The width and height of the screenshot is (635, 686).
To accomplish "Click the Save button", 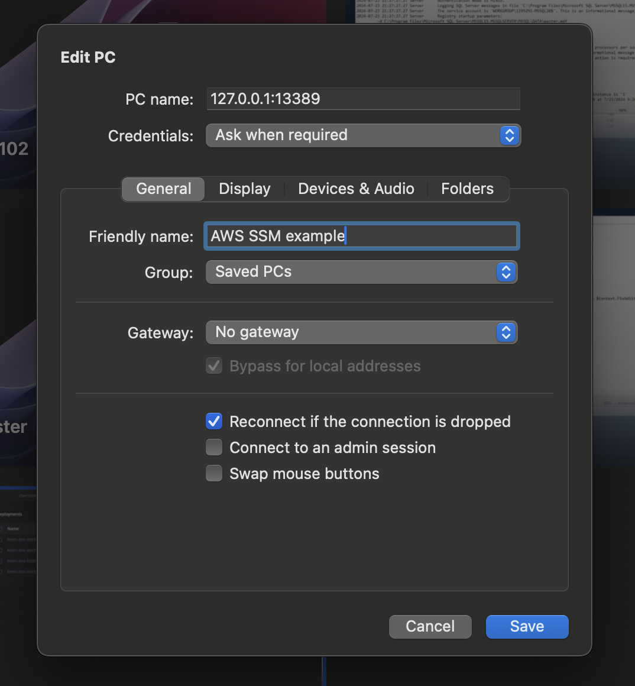I will 527,626.
